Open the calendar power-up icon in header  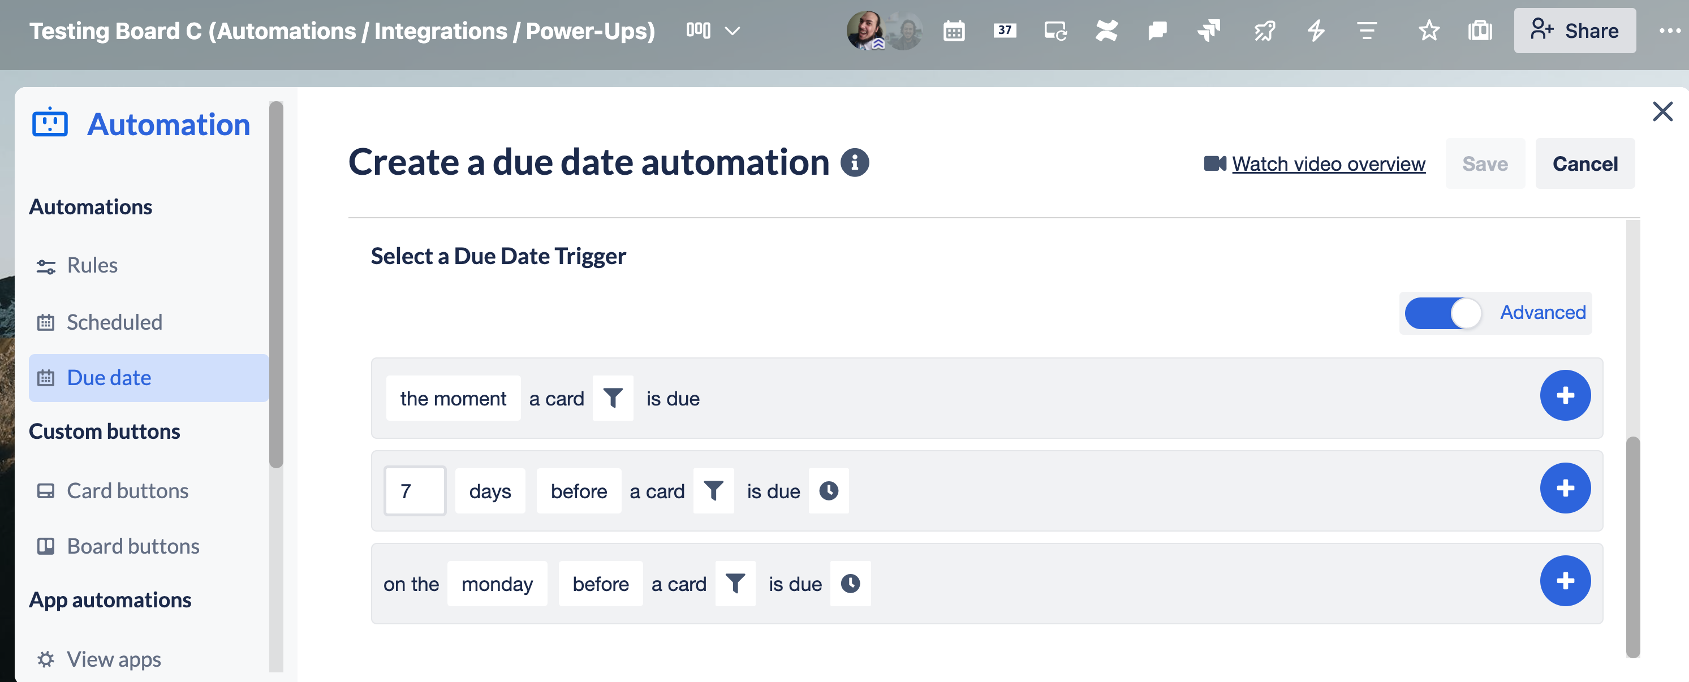953,31
